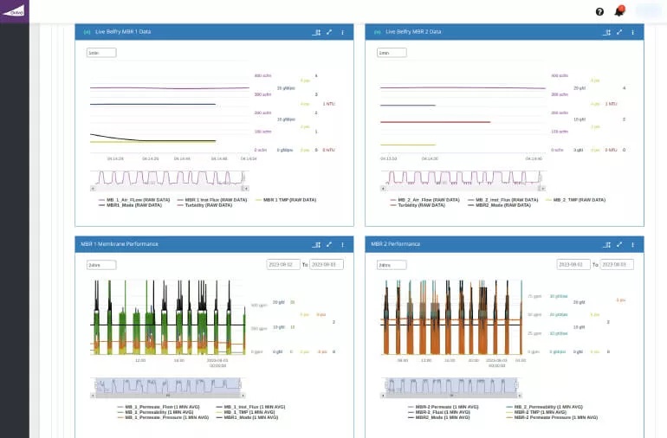Toggle MB_2_TMP (RAW DATA) legend series

575,200
